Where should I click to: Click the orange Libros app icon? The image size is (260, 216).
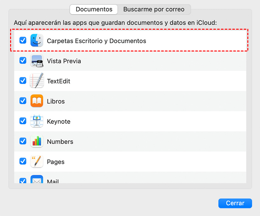(37, 101)
